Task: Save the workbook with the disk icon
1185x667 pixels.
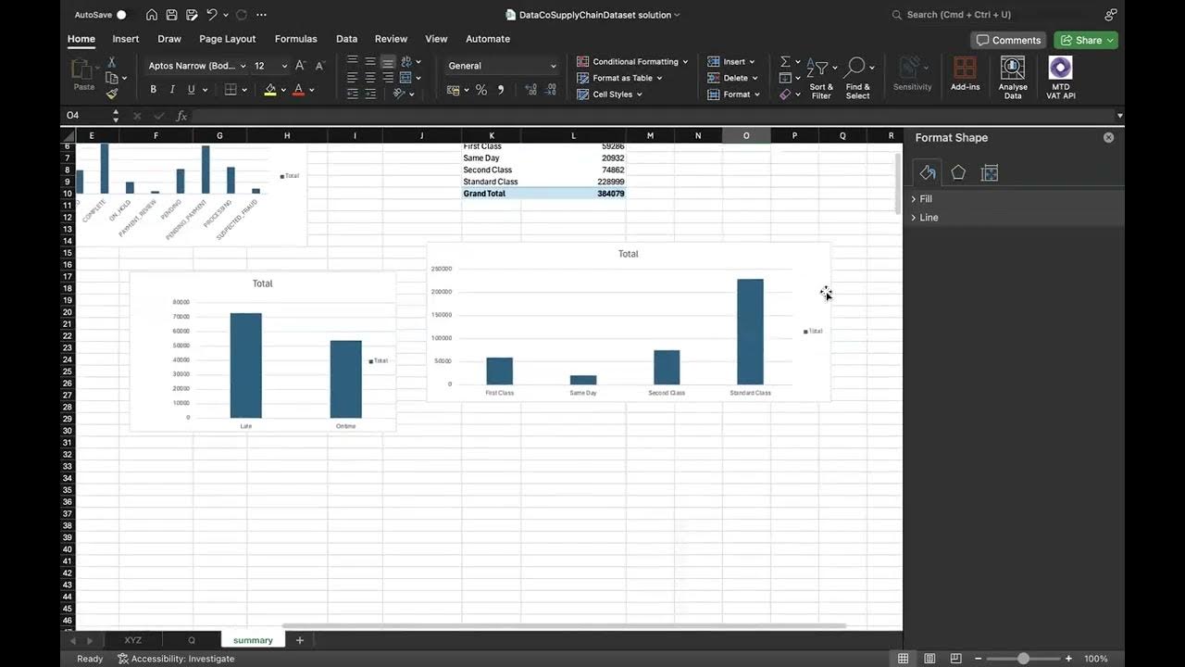Action: point(171,15)
